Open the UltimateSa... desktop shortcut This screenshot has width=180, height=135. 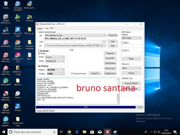pyautogui.click(x=6, y=43)
